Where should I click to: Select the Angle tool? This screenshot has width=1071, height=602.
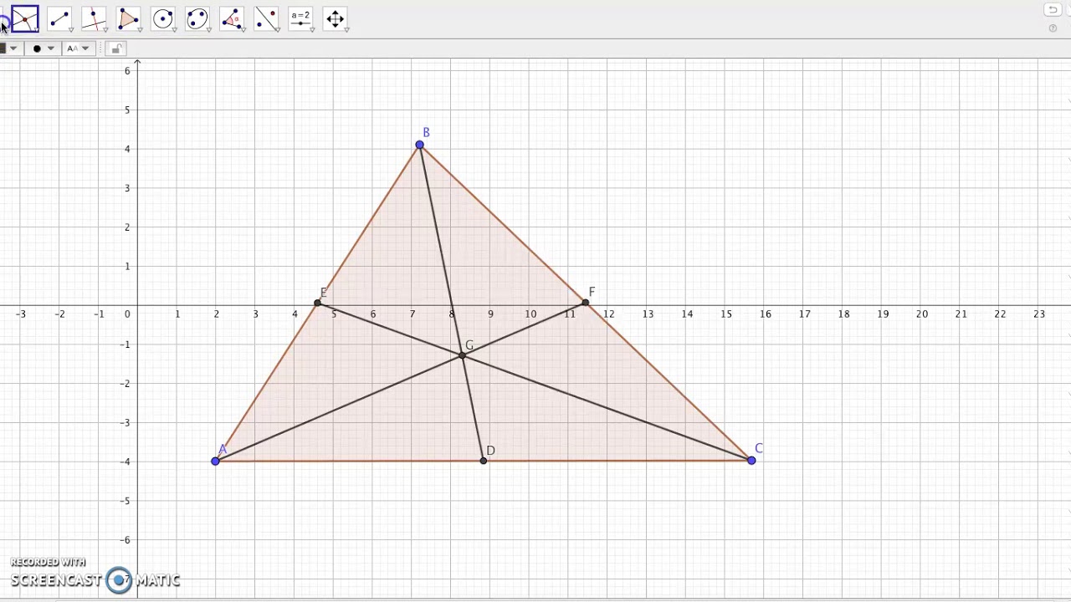[x=232, y=18]
